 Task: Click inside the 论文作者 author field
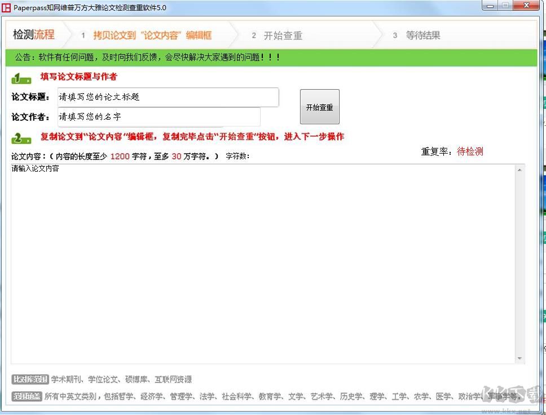(158, 117)
